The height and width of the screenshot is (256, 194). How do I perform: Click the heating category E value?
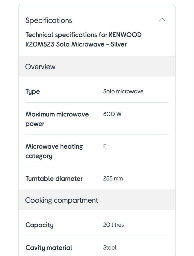(105, 146)
